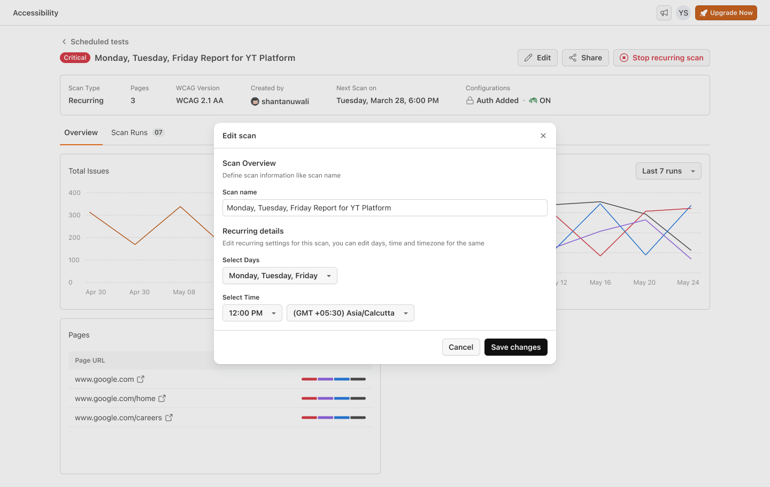
Task: Open the YS user avatar menu
Action: tap(683, 13)
